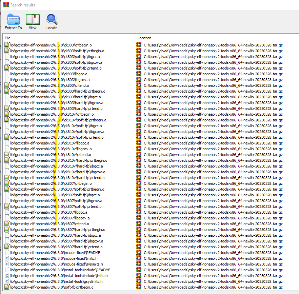
Task: Click file icon for ck807\crtbegin.o
Action: (x=7, y=183)
